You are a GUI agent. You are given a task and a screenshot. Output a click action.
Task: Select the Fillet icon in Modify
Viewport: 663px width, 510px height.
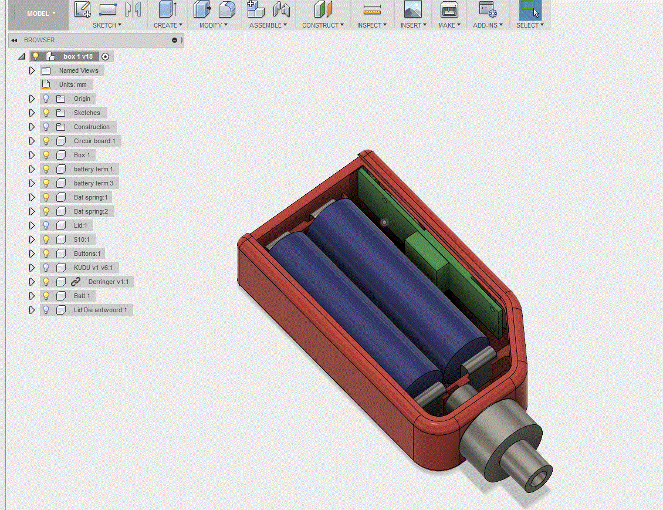(x=227, y=9)
